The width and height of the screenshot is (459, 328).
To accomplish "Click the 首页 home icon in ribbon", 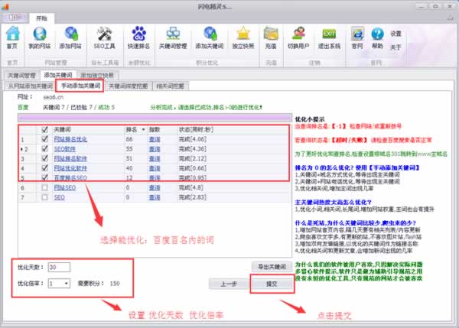I will click(12, 35).
